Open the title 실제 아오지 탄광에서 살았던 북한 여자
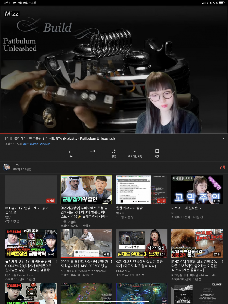Viewport: 228px width, 304px height. coord(139,264)
